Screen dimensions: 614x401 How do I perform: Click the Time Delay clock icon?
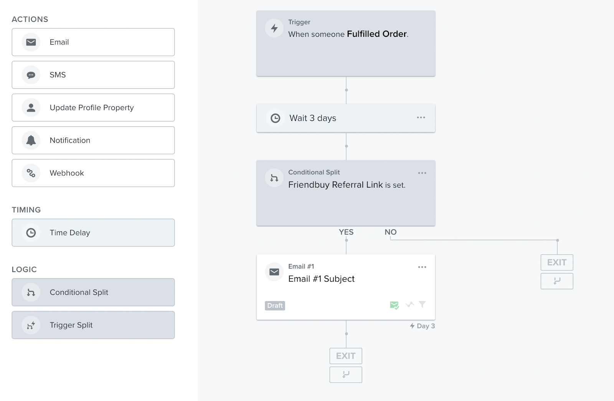click(x=31, y=233)
